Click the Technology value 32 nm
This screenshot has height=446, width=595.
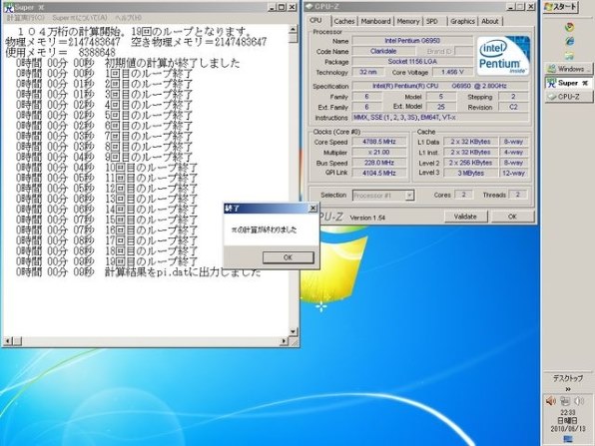[368, 72]
